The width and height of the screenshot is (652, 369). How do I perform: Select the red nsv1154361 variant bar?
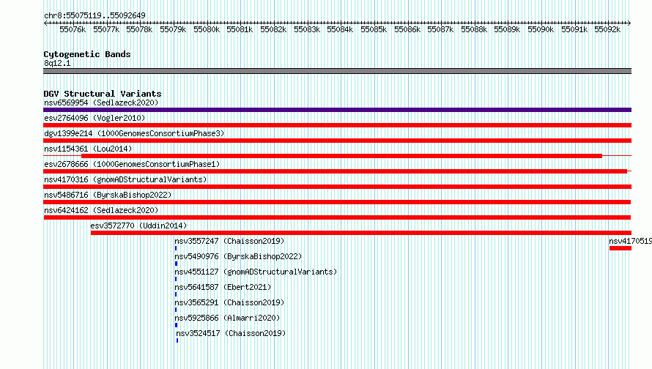(x=342, y=156)
